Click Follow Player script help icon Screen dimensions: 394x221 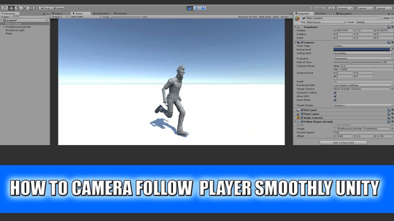(389, 122)
